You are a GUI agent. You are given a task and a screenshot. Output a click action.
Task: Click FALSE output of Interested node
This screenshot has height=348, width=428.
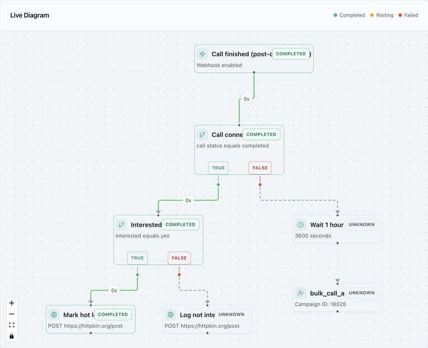[179, 258]
